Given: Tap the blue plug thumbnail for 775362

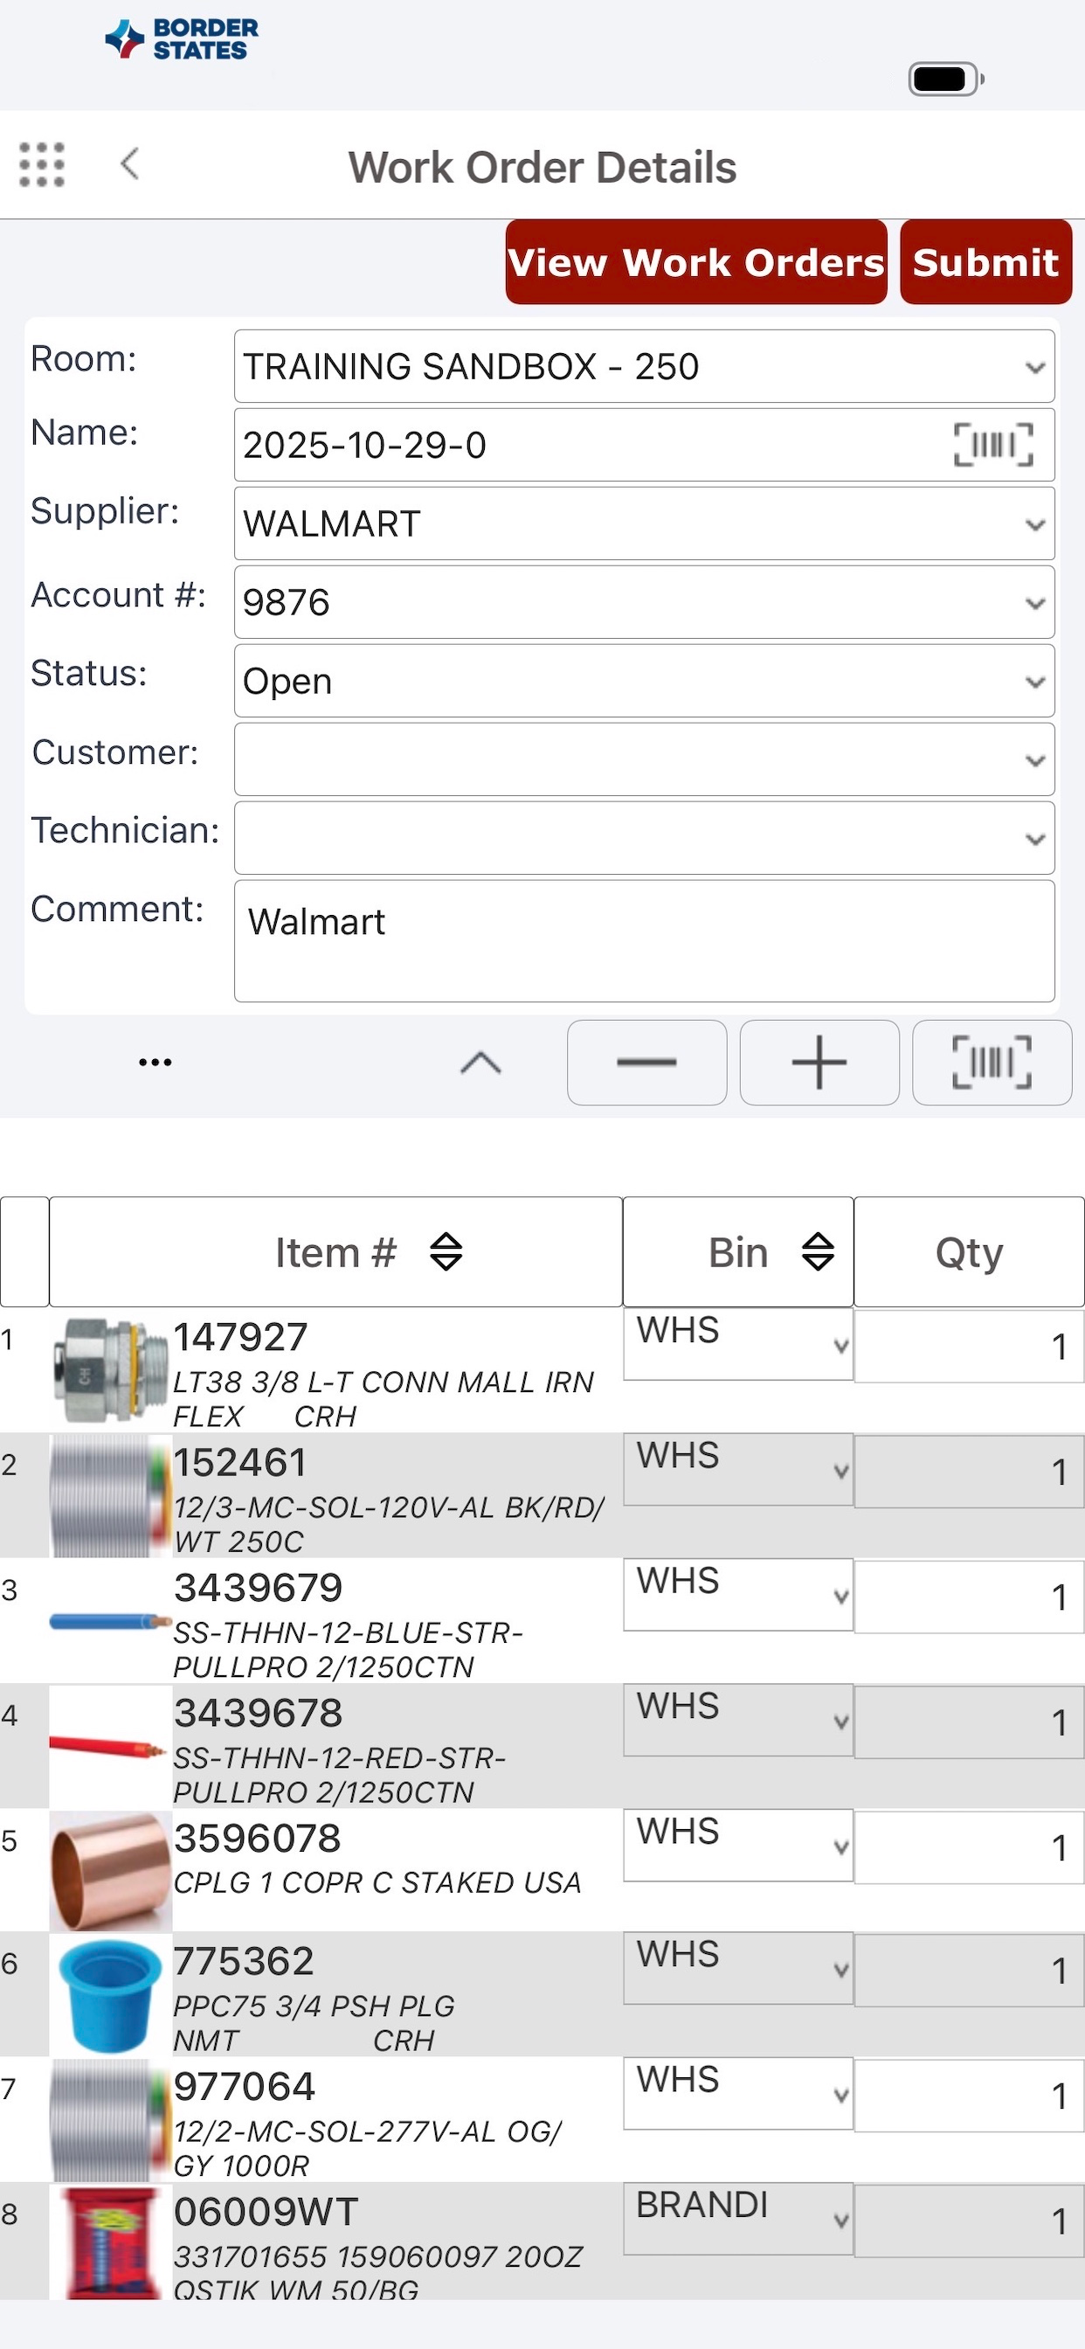Looking at the screenshot, I should click(x=110, y=1994).
